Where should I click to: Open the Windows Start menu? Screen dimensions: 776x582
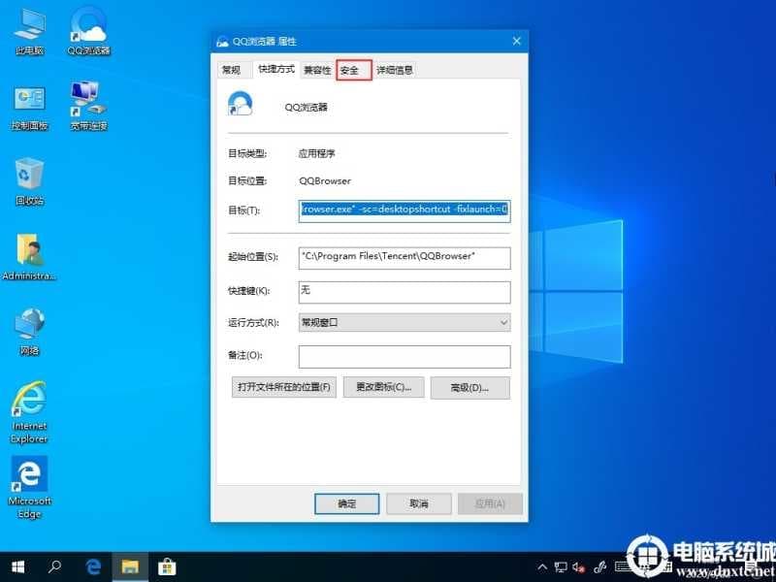tap(17, 567)
